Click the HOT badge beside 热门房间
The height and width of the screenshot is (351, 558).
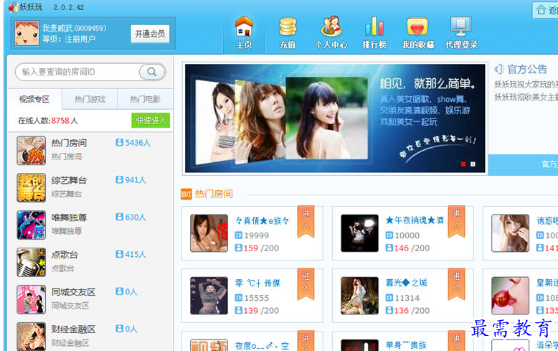[186, 194]
